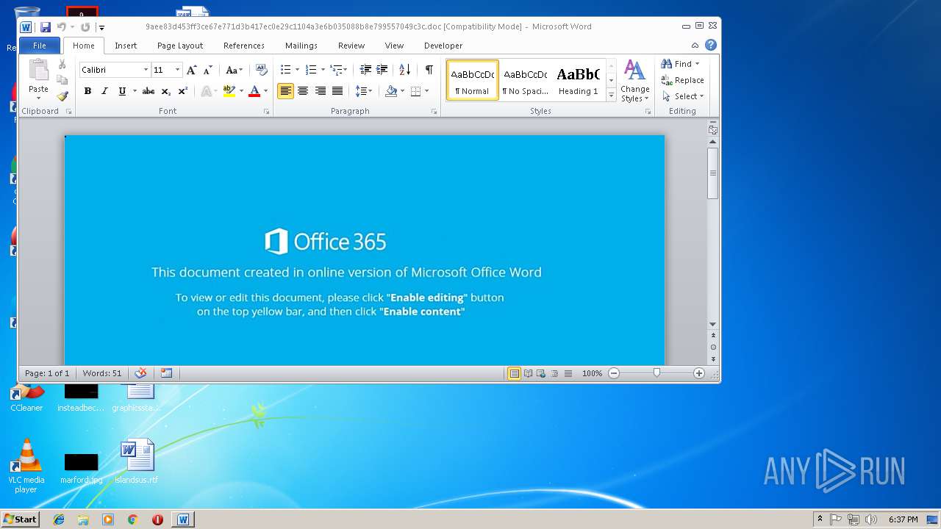Click the Find button
The image size is (941, 529).
point(677,64)
